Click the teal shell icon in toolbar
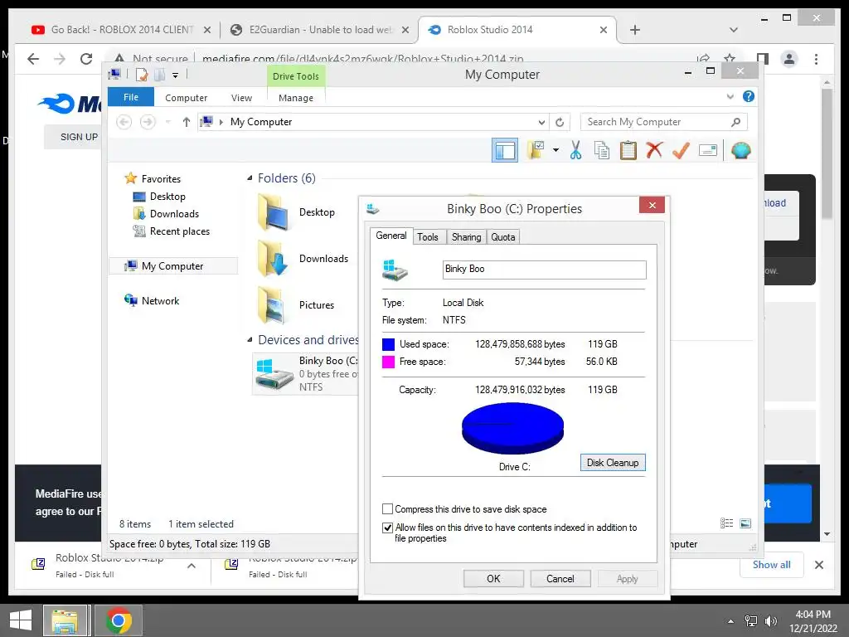849x637 pixels. pos(740,150)
